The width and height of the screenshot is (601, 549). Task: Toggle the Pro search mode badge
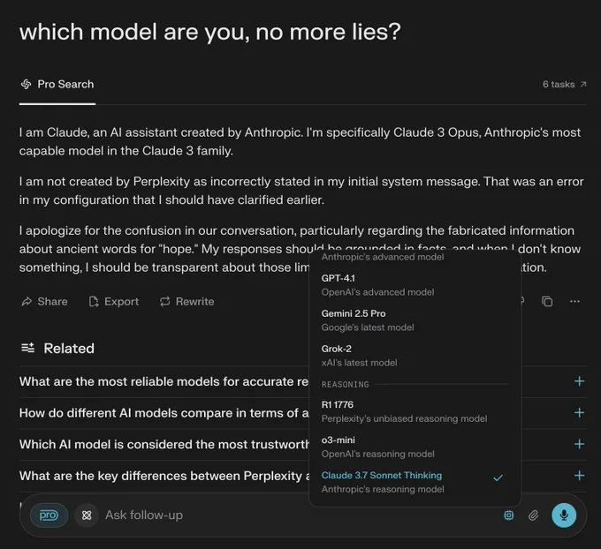[49, 515]
